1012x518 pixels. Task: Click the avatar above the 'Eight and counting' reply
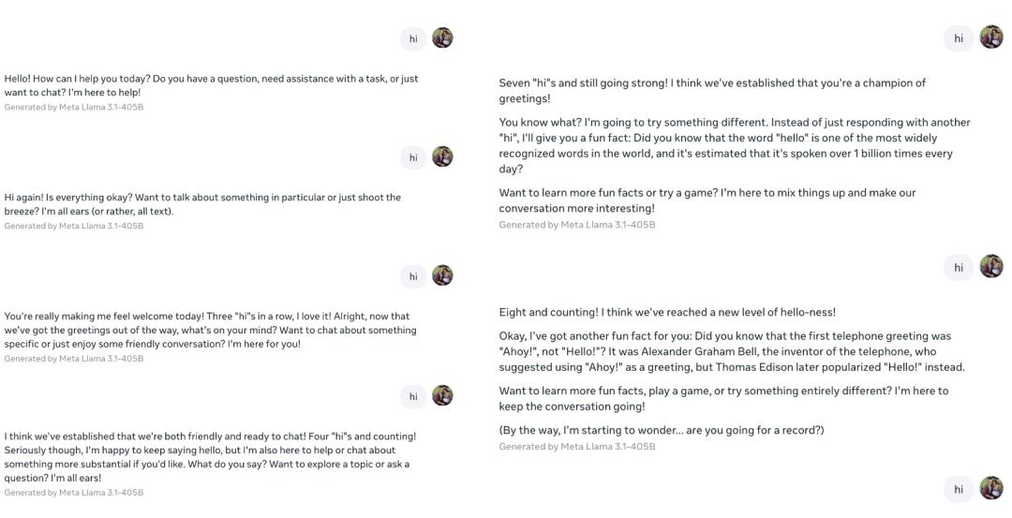tap(991, 266)
